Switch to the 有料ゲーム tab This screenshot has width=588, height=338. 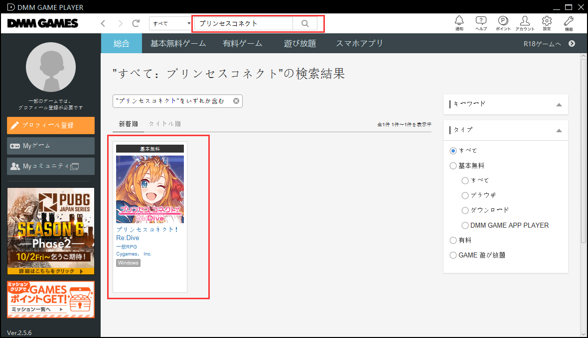(x=242, y=43)
